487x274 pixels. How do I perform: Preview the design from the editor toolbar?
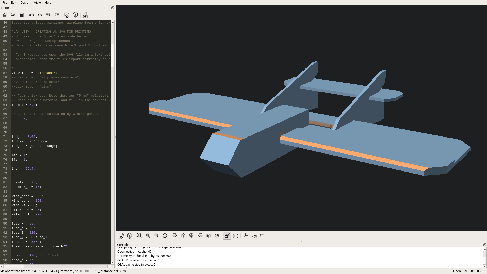[x=67, y=15]
